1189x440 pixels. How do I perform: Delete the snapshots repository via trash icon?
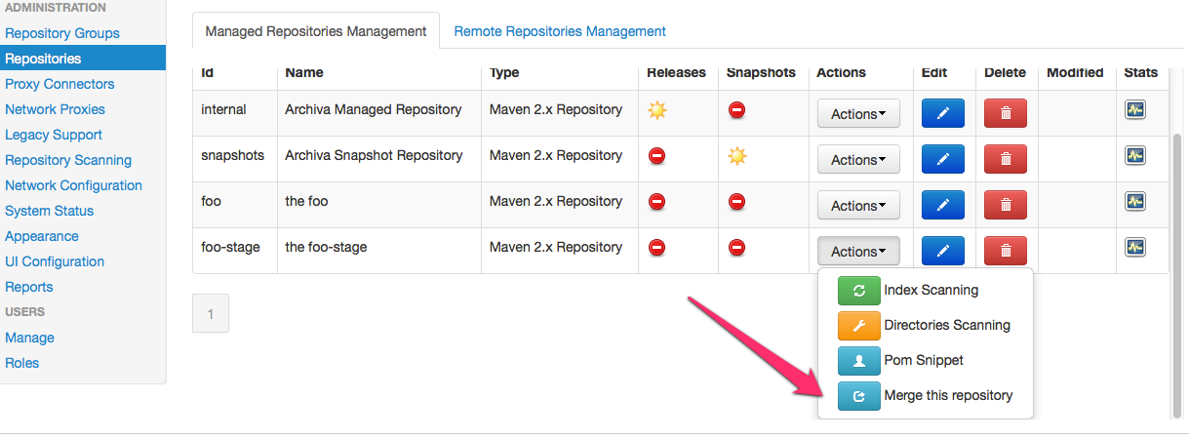[x=1005, y=159]
